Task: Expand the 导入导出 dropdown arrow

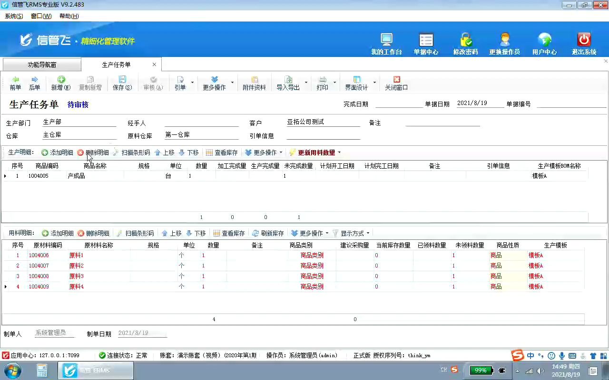Action: [x=306, y=83]
